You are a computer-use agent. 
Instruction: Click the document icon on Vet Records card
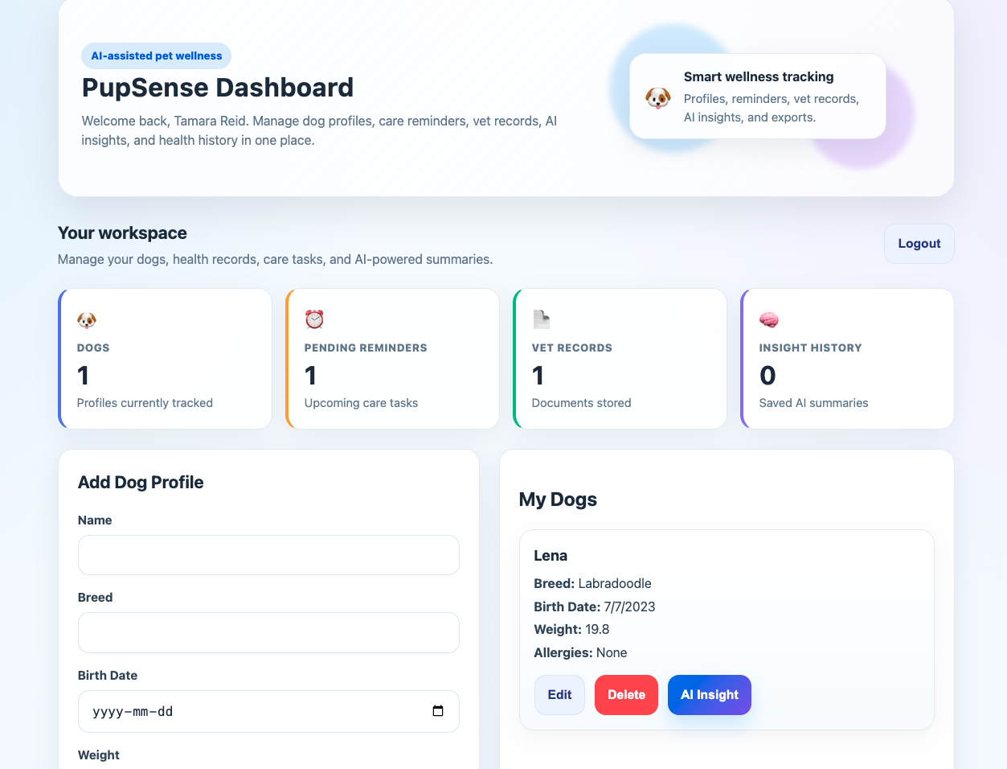click(x=542, y=319)
